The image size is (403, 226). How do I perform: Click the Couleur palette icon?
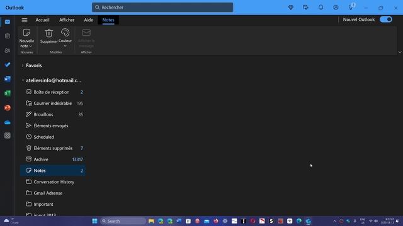pos(65,33)
